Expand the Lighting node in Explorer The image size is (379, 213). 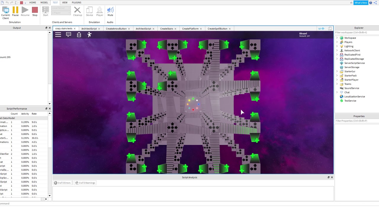click(x=337, y=46)
